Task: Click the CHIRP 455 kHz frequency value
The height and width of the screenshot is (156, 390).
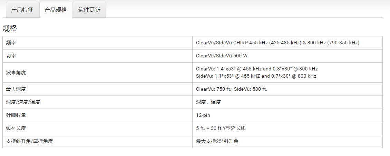Action: (277, 43)
